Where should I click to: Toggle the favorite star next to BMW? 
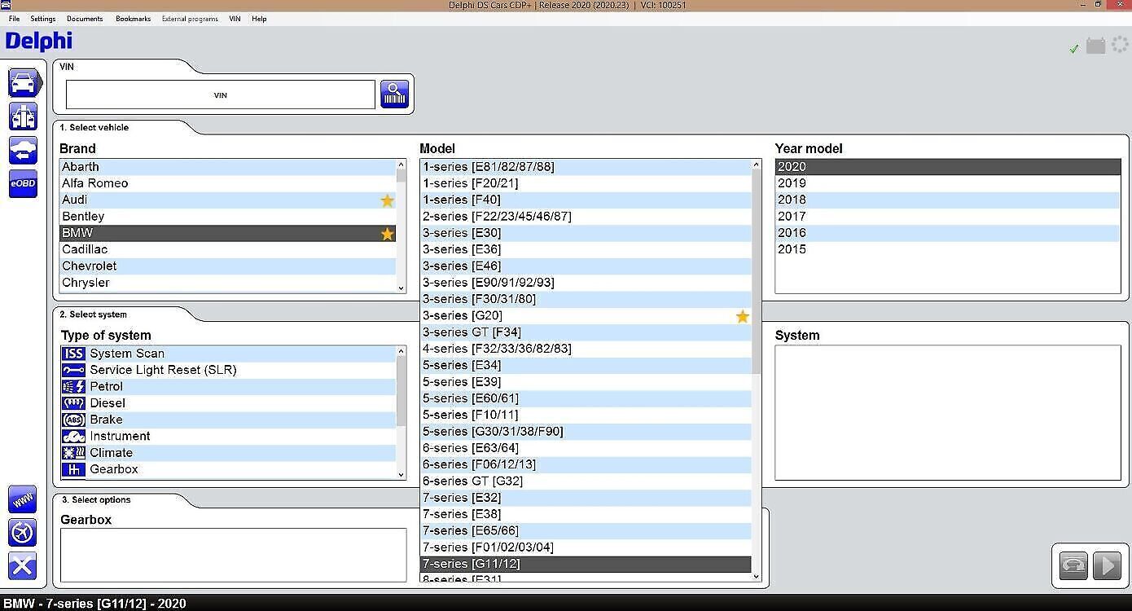(387, 233)
